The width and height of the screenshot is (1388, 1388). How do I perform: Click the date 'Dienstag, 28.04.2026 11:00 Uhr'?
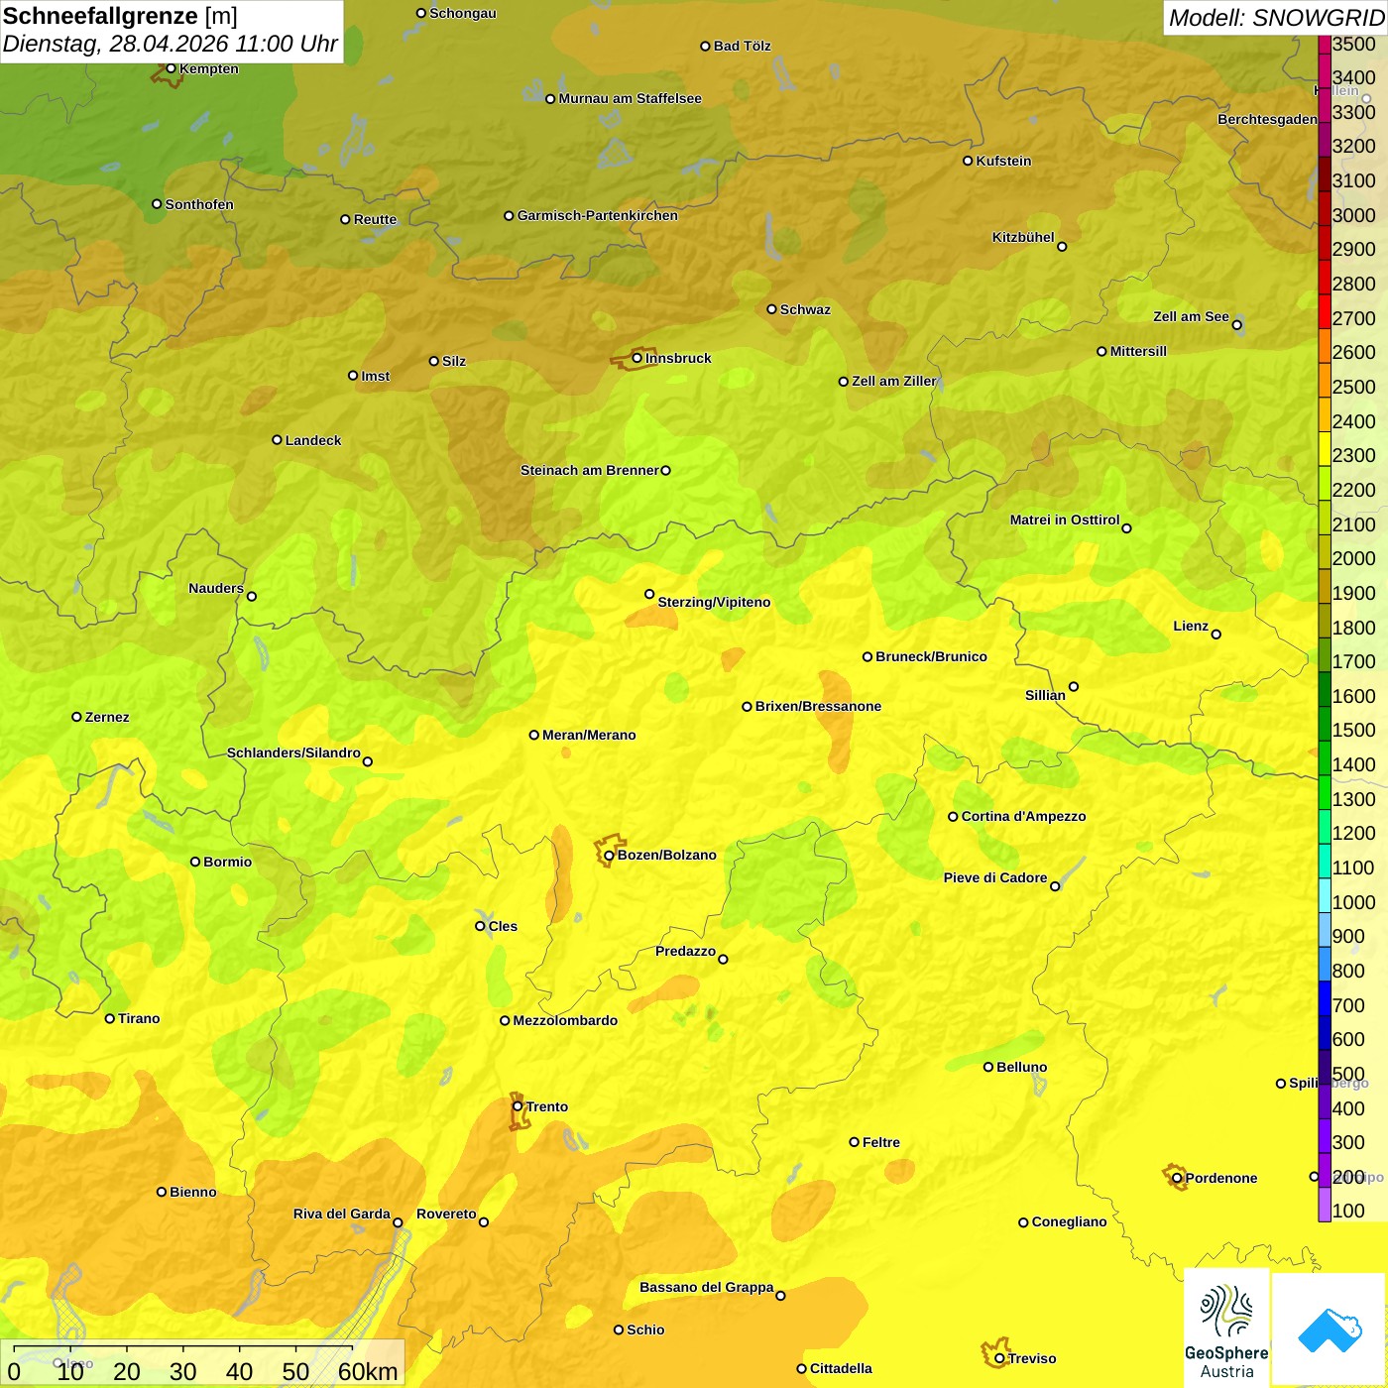pyautogui.click(x=171, y=44)
